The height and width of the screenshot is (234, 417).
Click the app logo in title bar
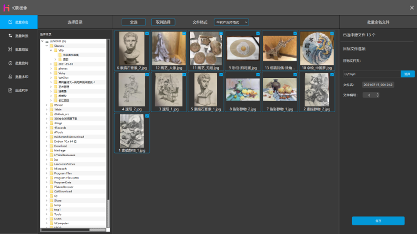point(6,7)
